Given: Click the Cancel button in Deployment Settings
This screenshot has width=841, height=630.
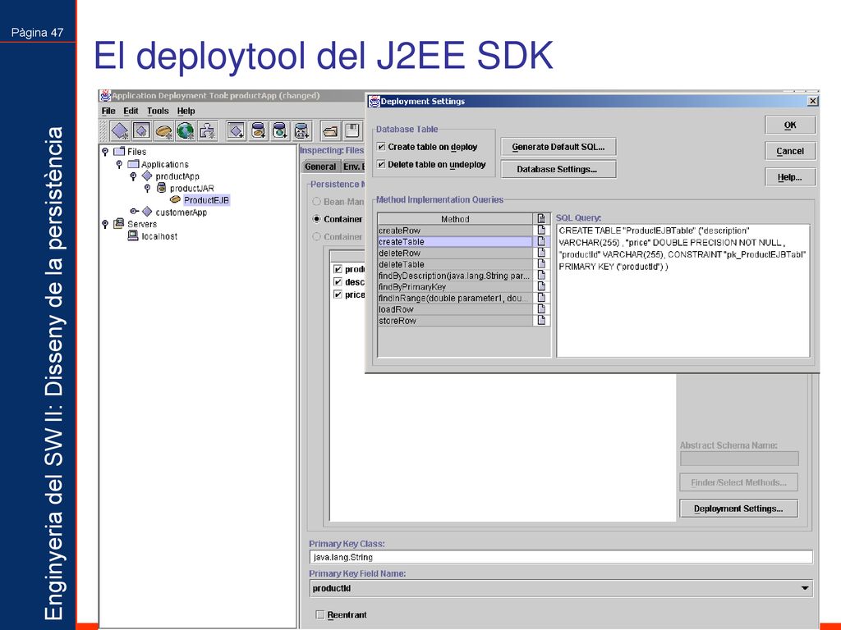Looking at the screenshot, I should (x=790, y=151).
